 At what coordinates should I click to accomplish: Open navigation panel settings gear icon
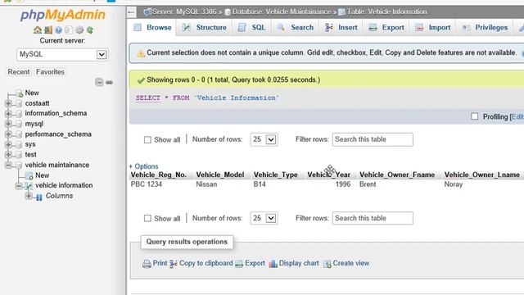pos(79,30)
